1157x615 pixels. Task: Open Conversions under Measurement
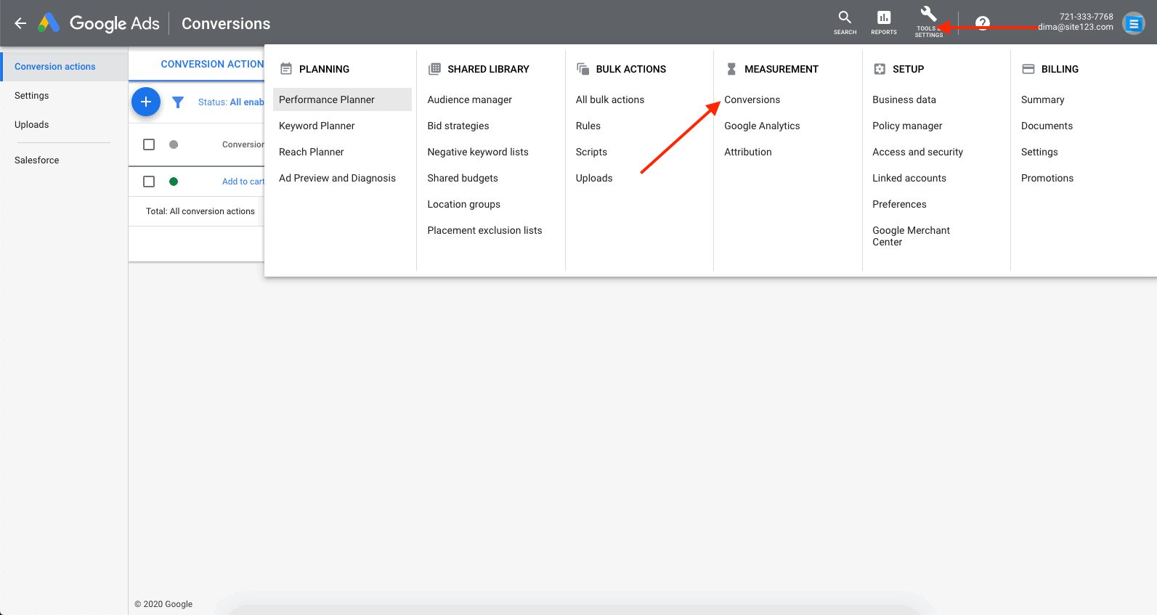coord(752,99)
